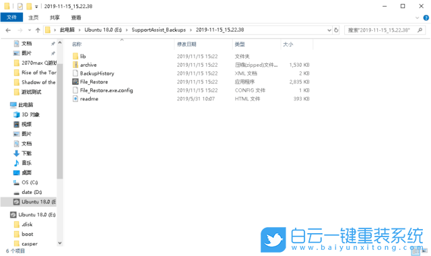Select the readme HTML file icon
This screenshot has height=256, width=431.
(75, 99)
